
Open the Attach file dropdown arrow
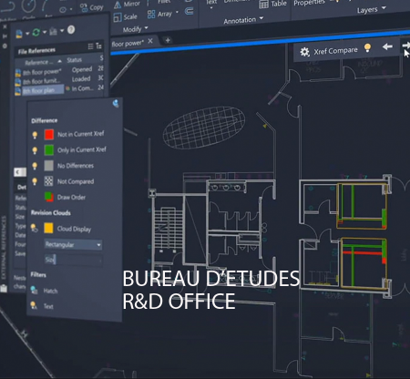(x=27, y=33)
